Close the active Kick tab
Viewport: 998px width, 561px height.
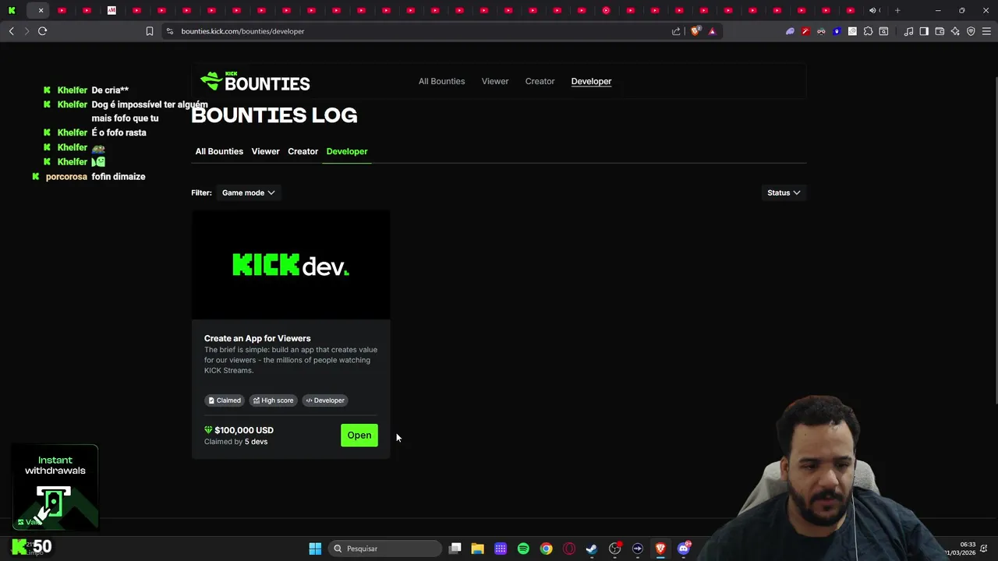click(41, 10)
